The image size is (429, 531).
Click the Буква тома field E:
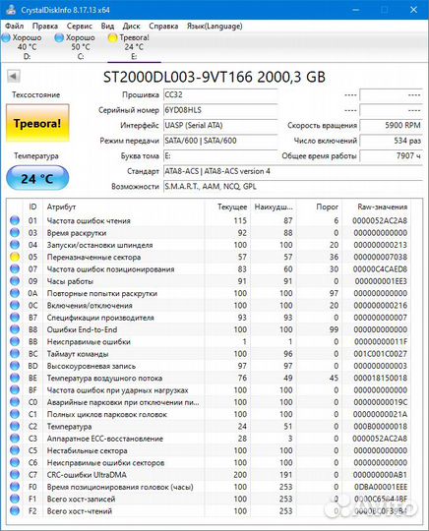220,155
